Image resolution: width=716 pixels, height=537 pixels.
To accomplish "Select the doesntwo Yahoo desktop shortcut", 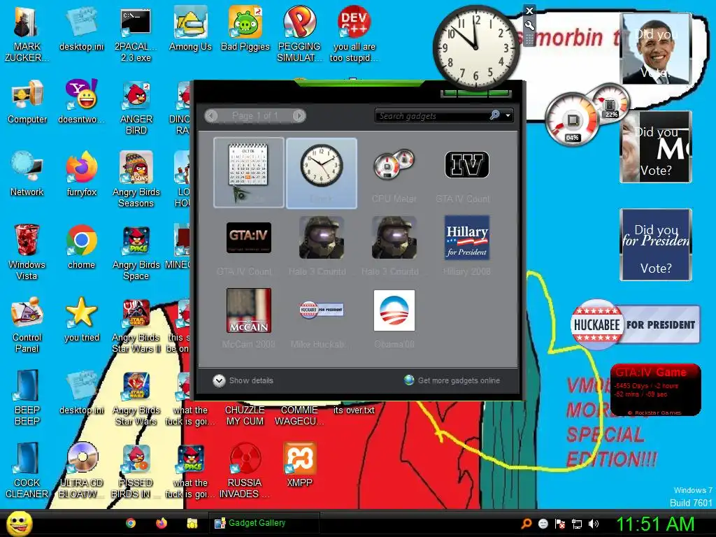I will (x=82, y=102).
